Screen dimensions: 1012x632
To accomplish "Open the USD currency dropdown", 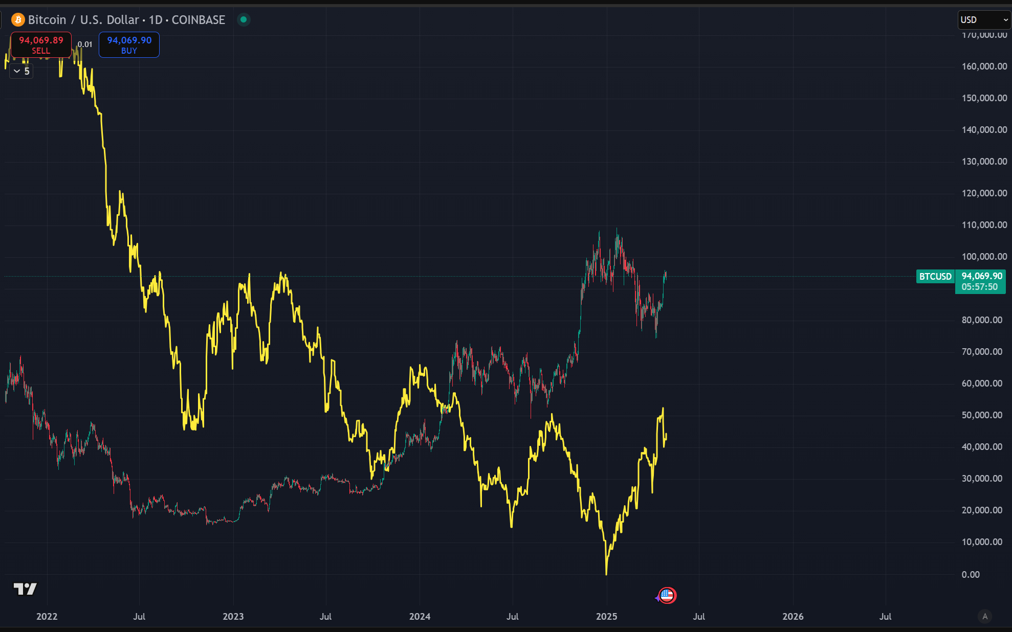I will click(x=983, y=20).
